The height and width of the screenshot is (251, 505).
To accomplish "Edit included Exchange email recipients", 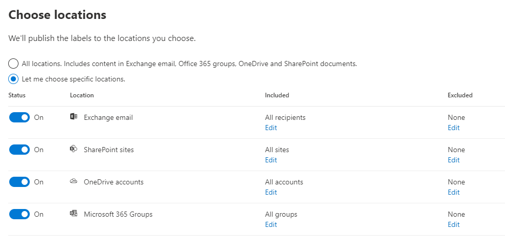I will point(271,128).
